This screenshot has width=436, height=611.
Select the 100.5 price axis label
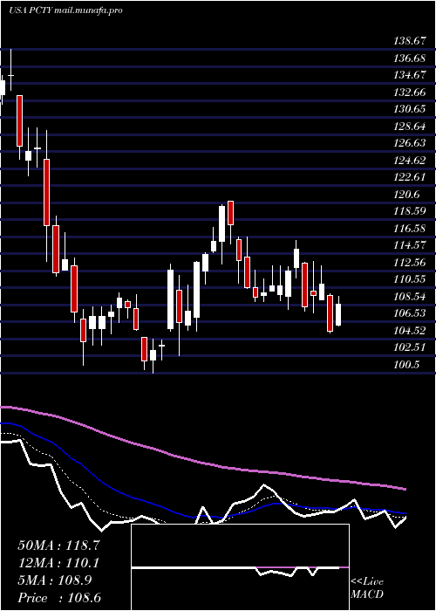[x=406, y=364]
